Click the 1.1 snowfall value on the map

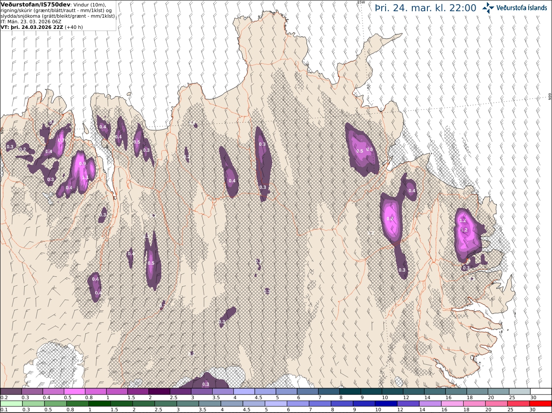(x=85, y=178)
